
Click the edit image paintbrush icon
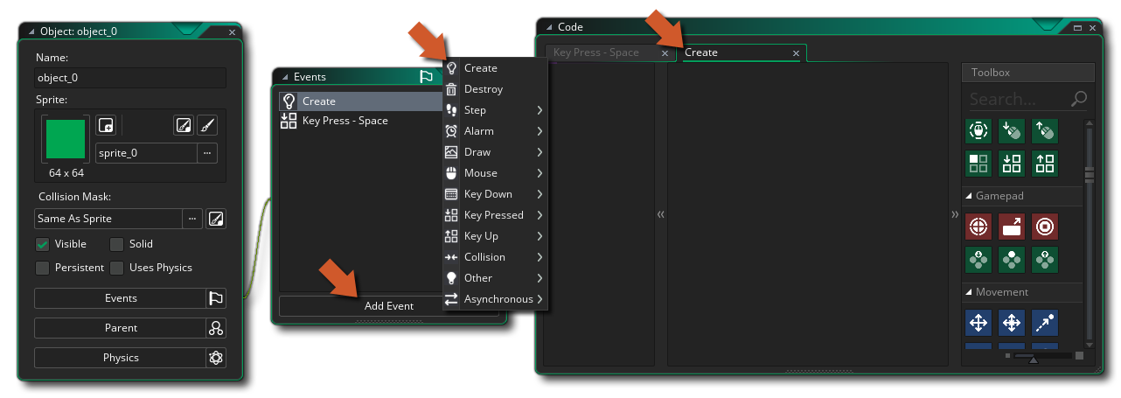point(207,126)
